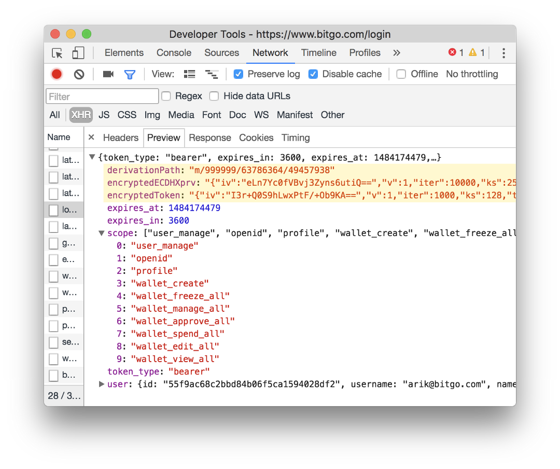
Task: Filter requests by CSS
Action: pos(127,115)
